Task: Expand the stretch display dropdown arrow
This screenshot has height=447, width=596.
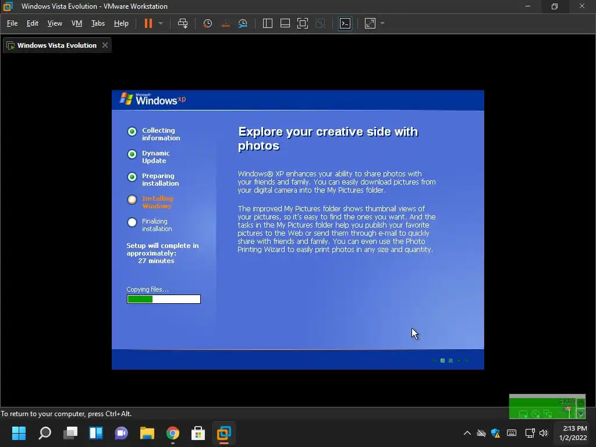Action: click(382, 23)
